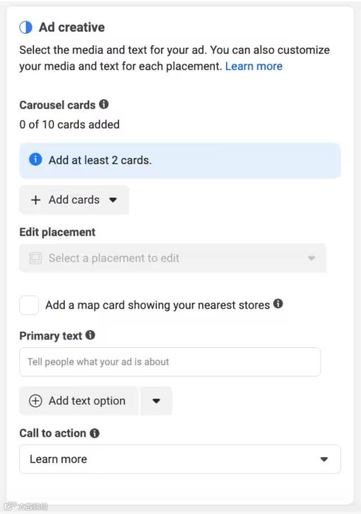Click the blue info icon in the alert banner
Viewport: 361px width, 514px height.
point(36,160)
